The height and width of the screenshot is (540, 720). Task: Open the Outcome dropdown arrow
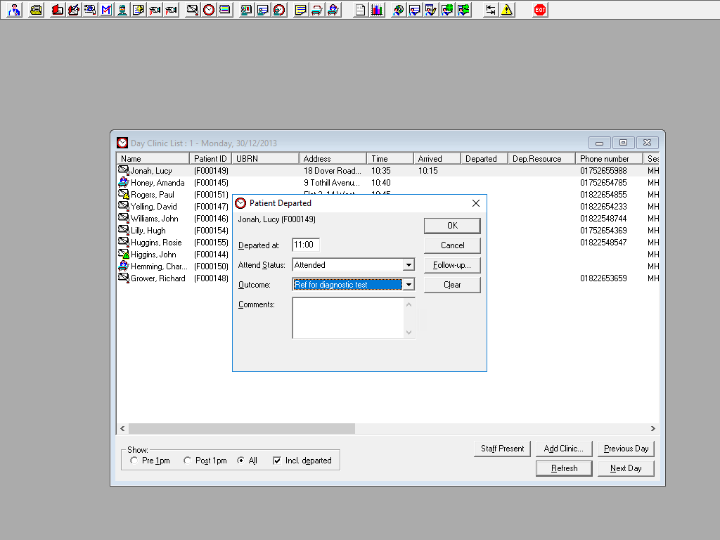click(x=409, y=285)
